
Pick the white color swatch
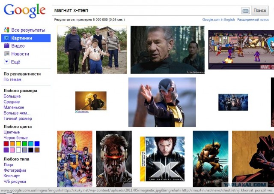pyautogui.click(x=18, y=150)
